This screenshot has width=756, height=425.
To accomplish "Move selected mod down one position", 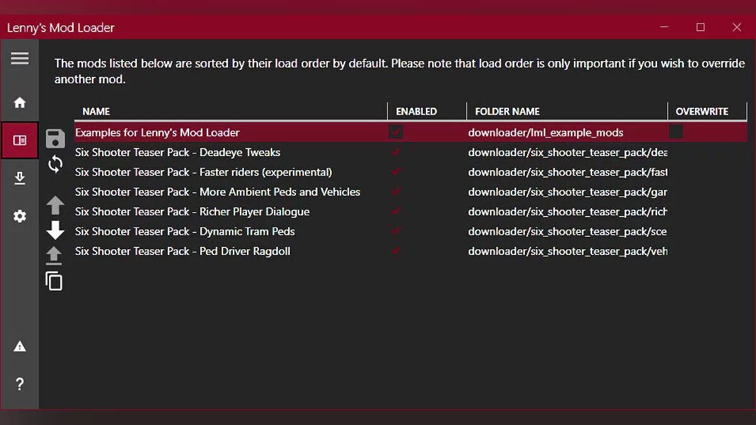I will coord(55,230).
